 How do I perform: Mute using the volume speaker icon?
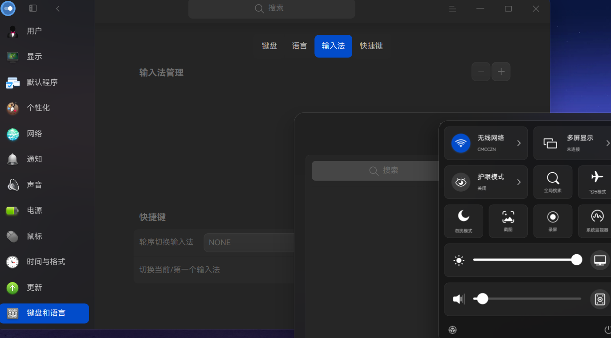[459, 299]
